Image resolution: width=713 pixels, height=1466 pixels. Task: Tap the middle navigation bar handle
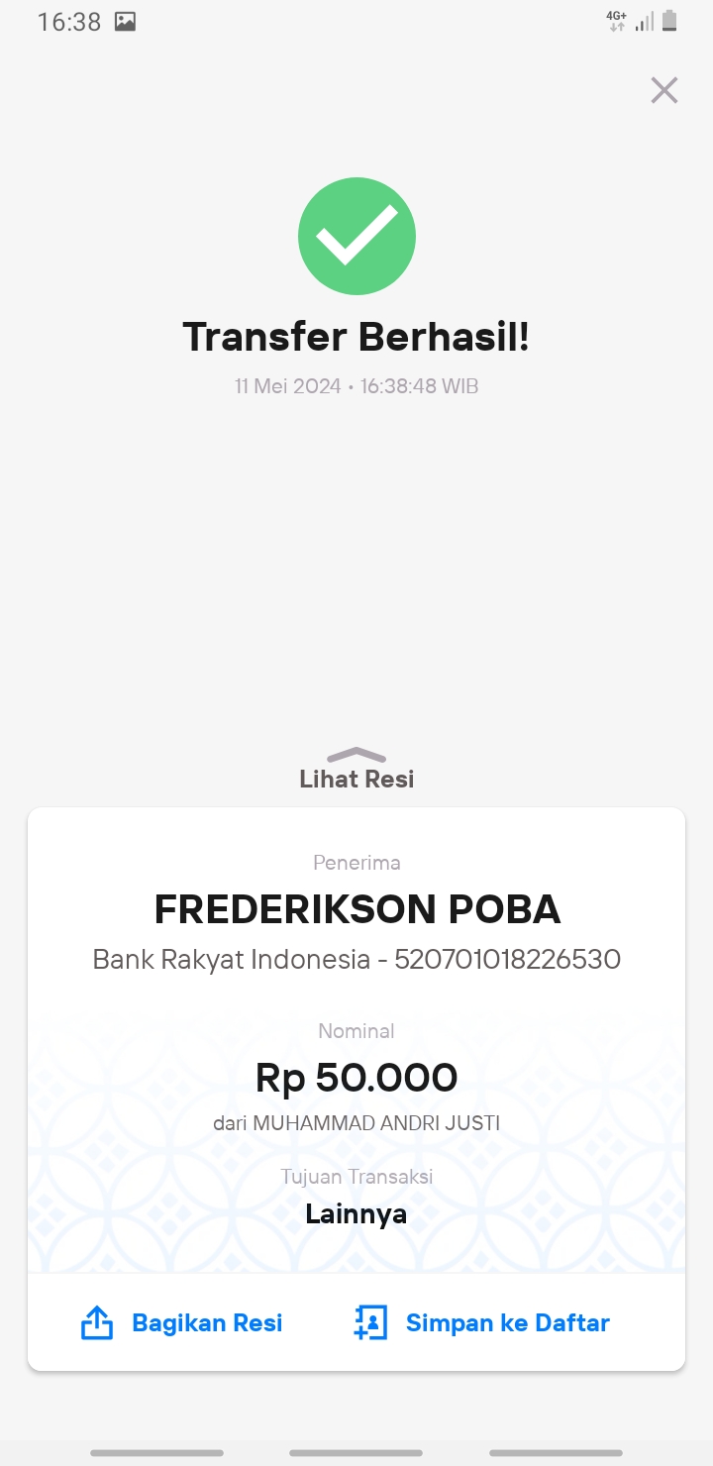point(356,1453)
